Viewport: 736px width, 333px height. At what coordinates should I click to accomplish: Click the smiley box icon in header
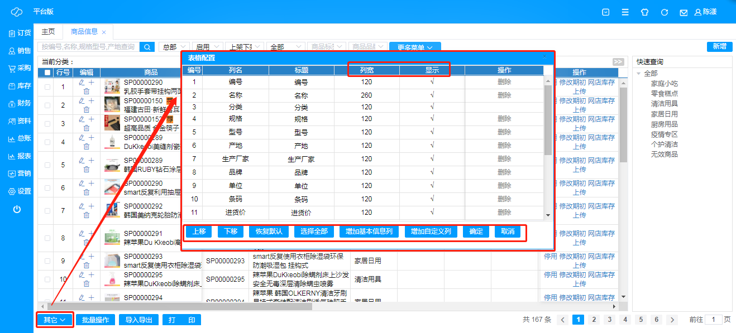[x=605, y=12]
